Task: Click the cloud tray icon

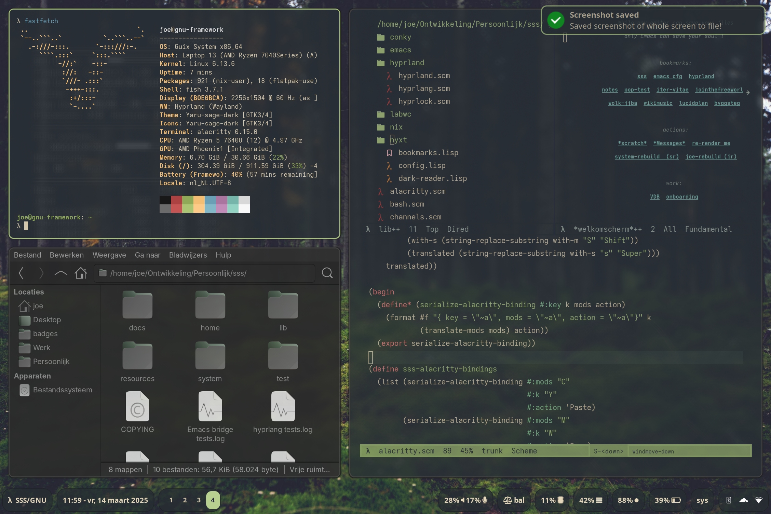Action: (743, 500)
